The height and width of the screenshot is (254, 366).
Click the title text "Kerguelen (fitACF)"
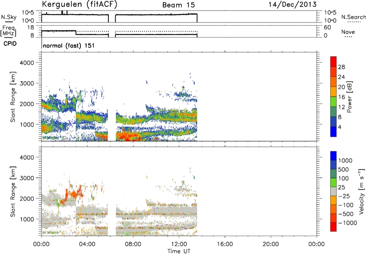[x=79, y=5]
